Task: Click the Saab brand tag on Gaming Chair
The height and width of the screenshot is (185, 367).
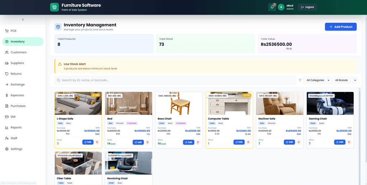Action: [x=321, y=123]
